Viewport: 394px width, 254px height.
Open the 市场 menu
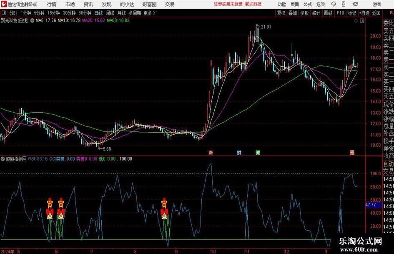(x=70, y=4)
